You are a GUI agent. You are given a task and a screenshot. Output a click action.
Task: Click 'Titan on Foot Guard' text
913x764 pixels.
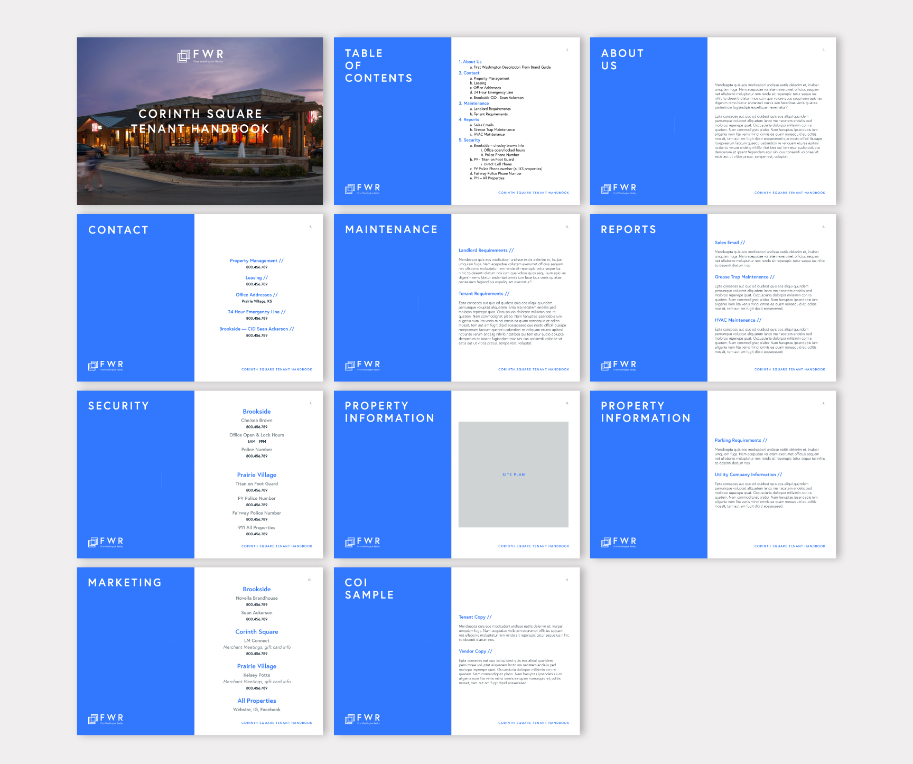pyautogui.click(x=257, y=483)
